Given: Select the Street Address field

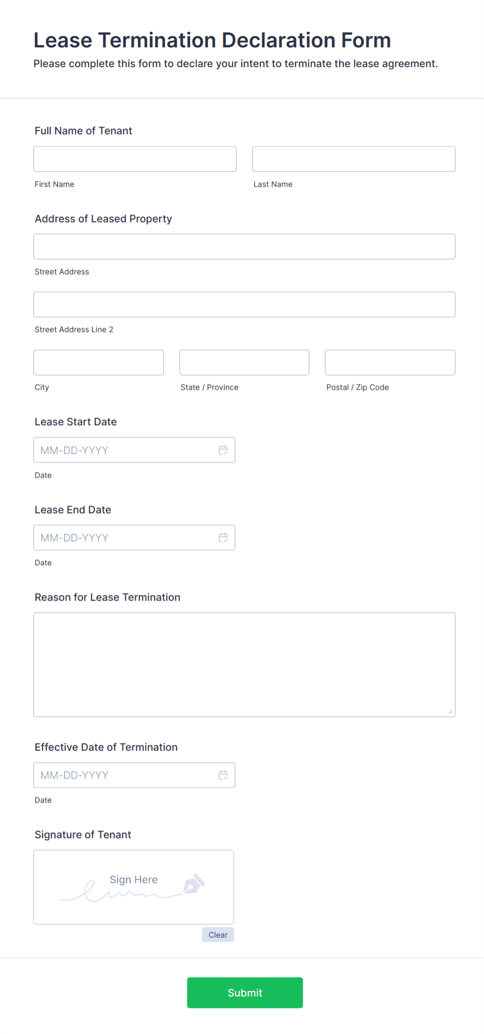Looking at the screenshot, I should 244,246.
